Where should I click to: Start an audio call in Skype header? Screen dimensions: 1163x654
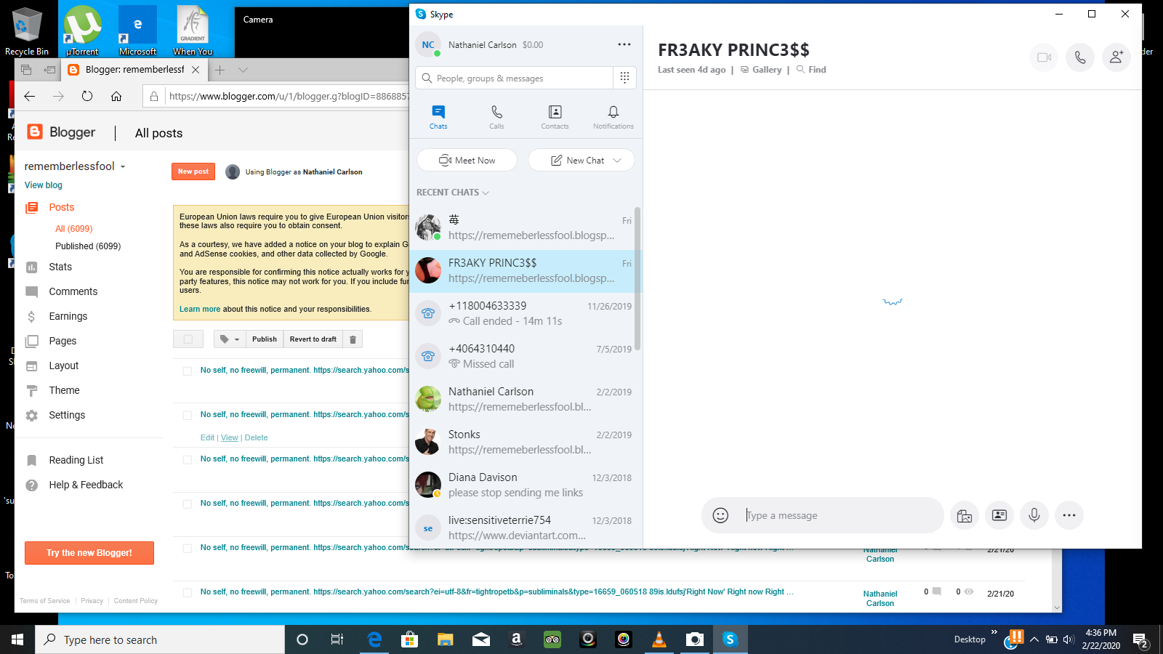(1080, 57)
